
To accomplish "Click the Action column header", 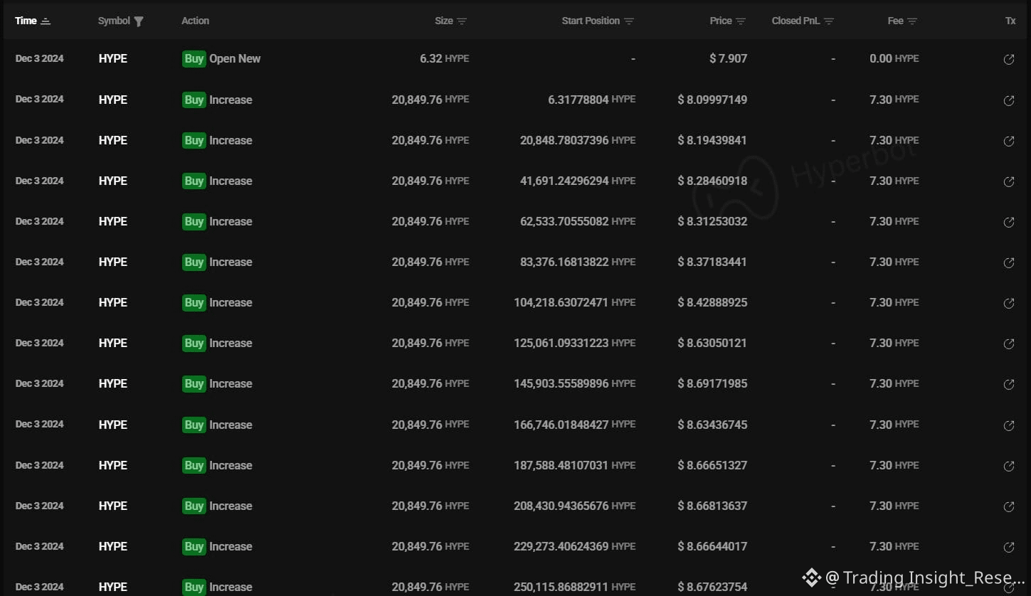I will pyautogui.click(x=195, y=21).
